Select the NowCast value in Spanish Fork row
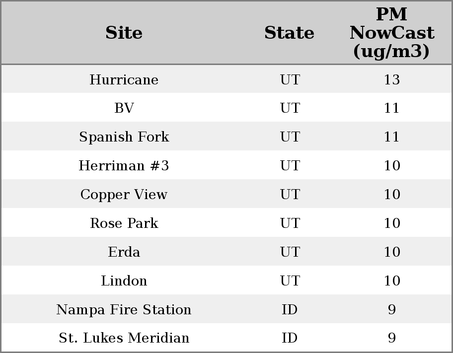This screenshot has height=353, width=453. click(x=391, y=137)
